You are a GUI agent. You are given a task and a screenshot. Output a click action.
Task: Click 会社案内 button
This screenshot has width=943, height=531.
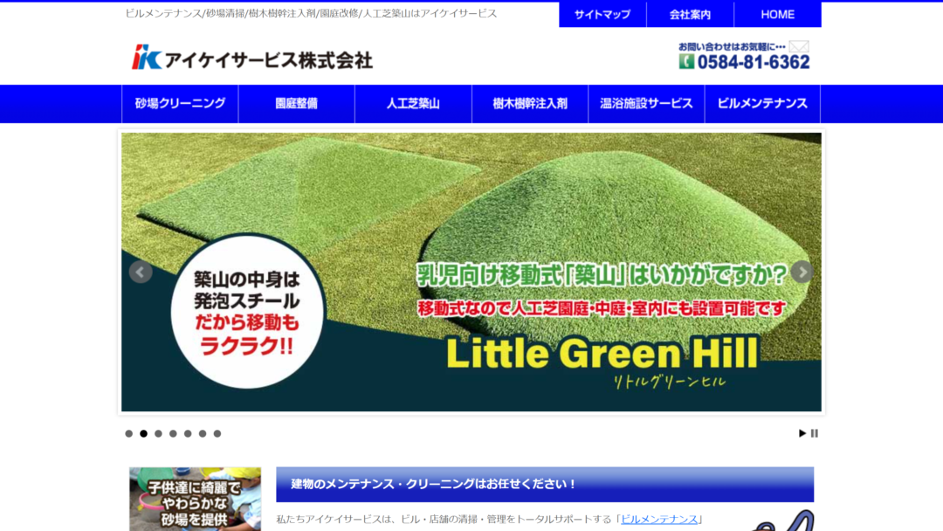[x=691, y=15]
